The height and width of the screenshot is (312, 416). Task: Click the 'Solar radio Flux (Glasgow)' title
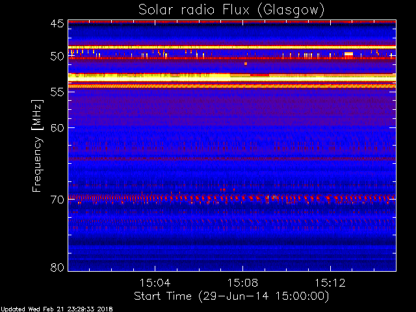[x=231, y=10]
